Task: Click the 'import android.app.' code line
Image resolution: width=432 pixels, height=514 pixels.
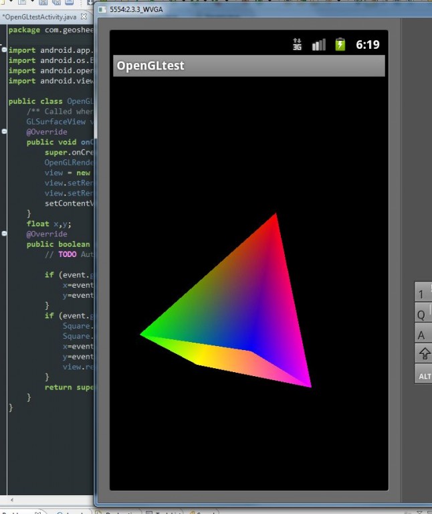Action: pyautogui.click(x=51, y=50)
